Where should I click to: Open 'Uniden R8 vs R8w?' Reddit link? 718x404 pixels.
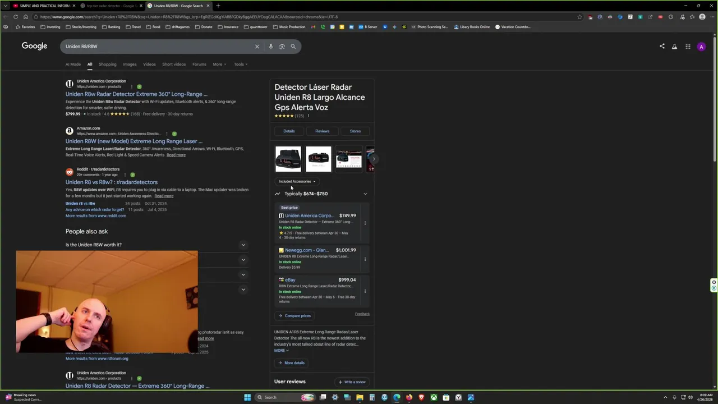click(112, 182)
